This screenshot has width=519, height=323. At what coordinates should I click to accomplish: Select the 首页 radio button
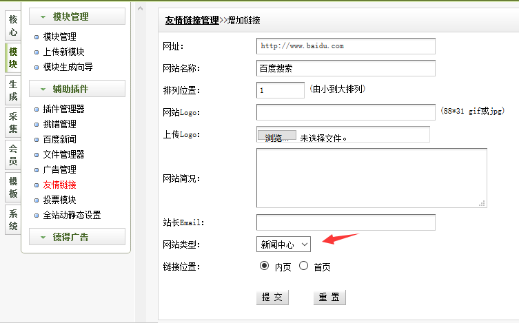[303, 267]
